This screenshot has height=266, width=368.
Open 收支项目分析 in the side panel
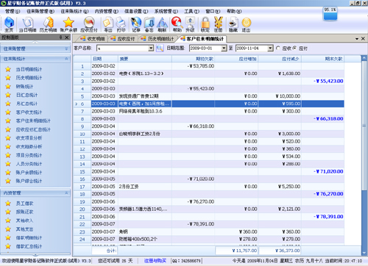click(29, 138)
